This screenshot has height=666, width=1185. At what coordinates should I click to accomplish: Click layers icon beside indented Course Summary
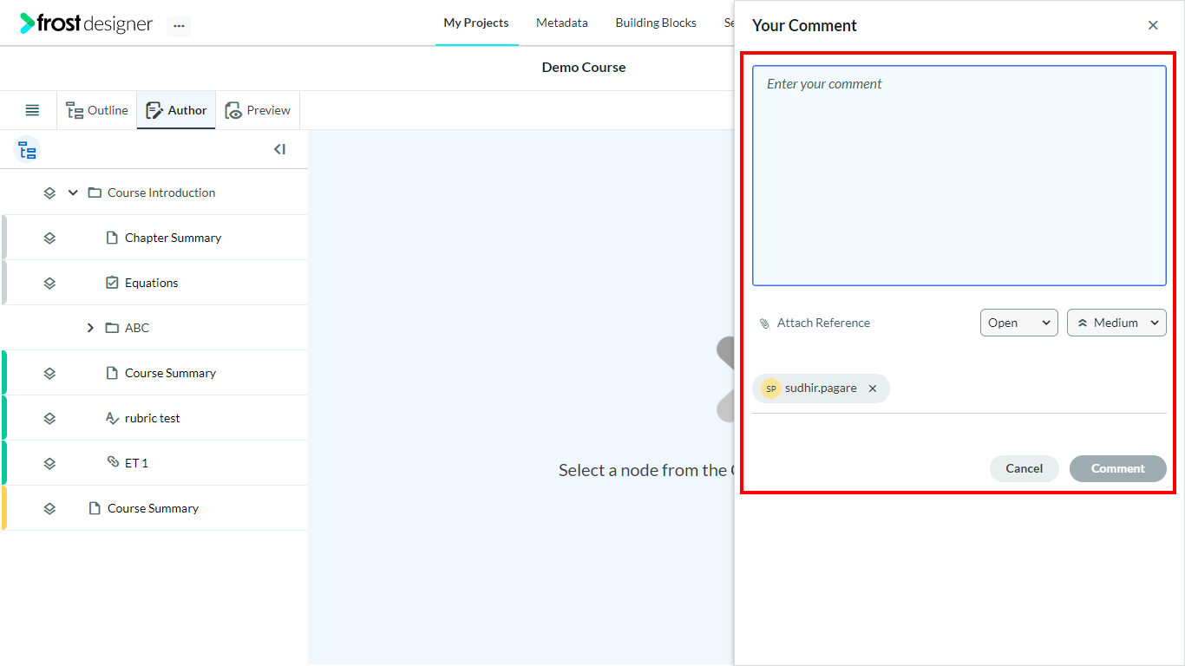[x=49, y=373]
